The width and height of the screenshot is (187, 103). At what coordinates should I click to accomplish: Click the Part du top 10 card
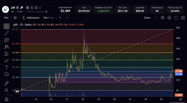pyautogui.click(x=175, y=9)
